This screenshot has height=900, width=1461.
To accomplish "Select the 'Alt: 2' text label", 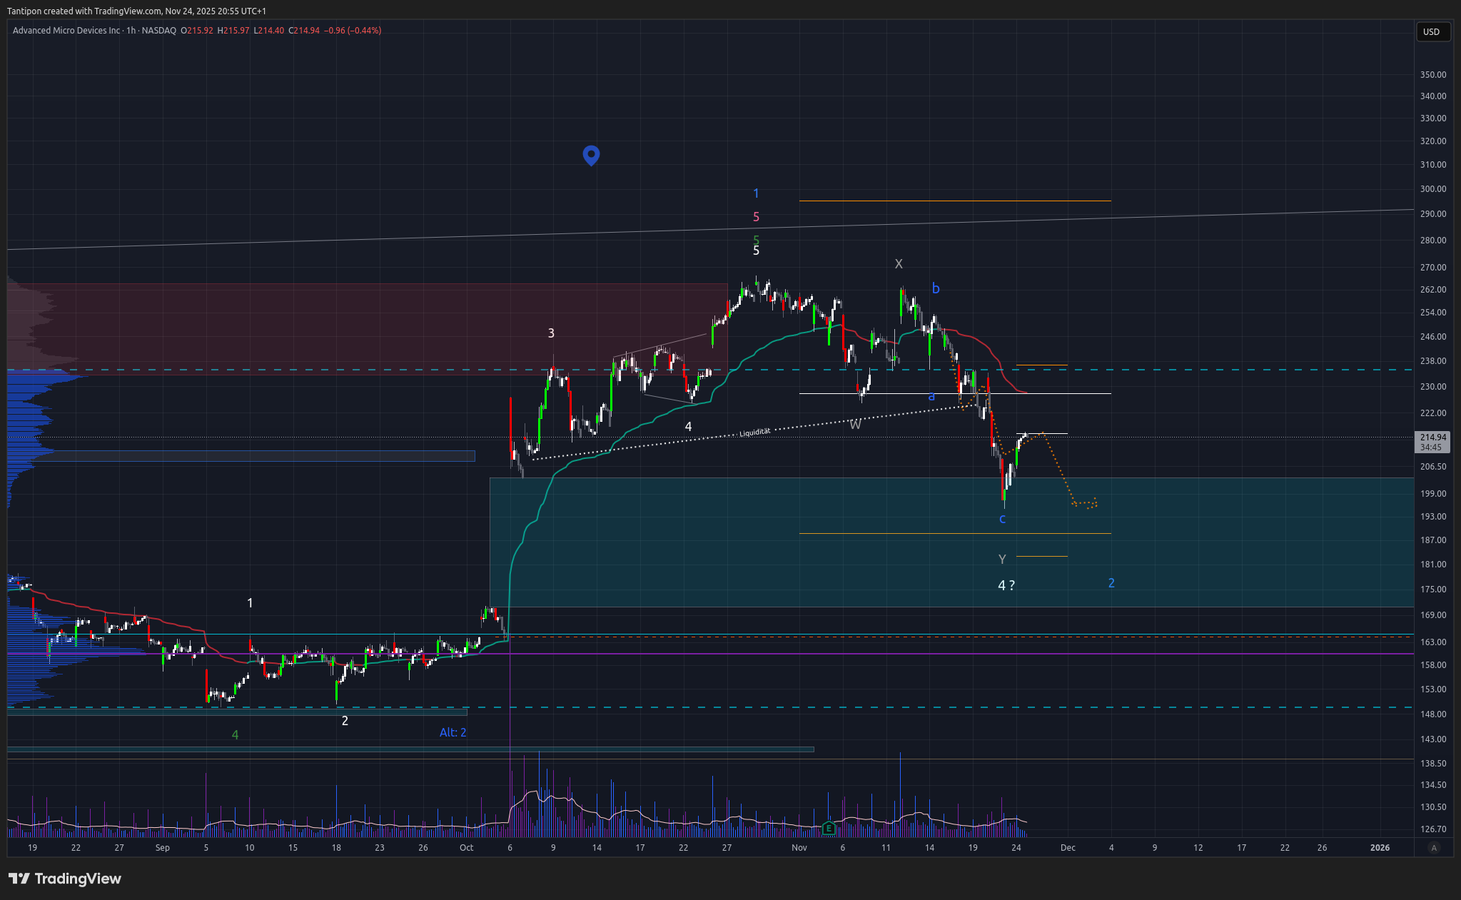I will tap(453, 732).
